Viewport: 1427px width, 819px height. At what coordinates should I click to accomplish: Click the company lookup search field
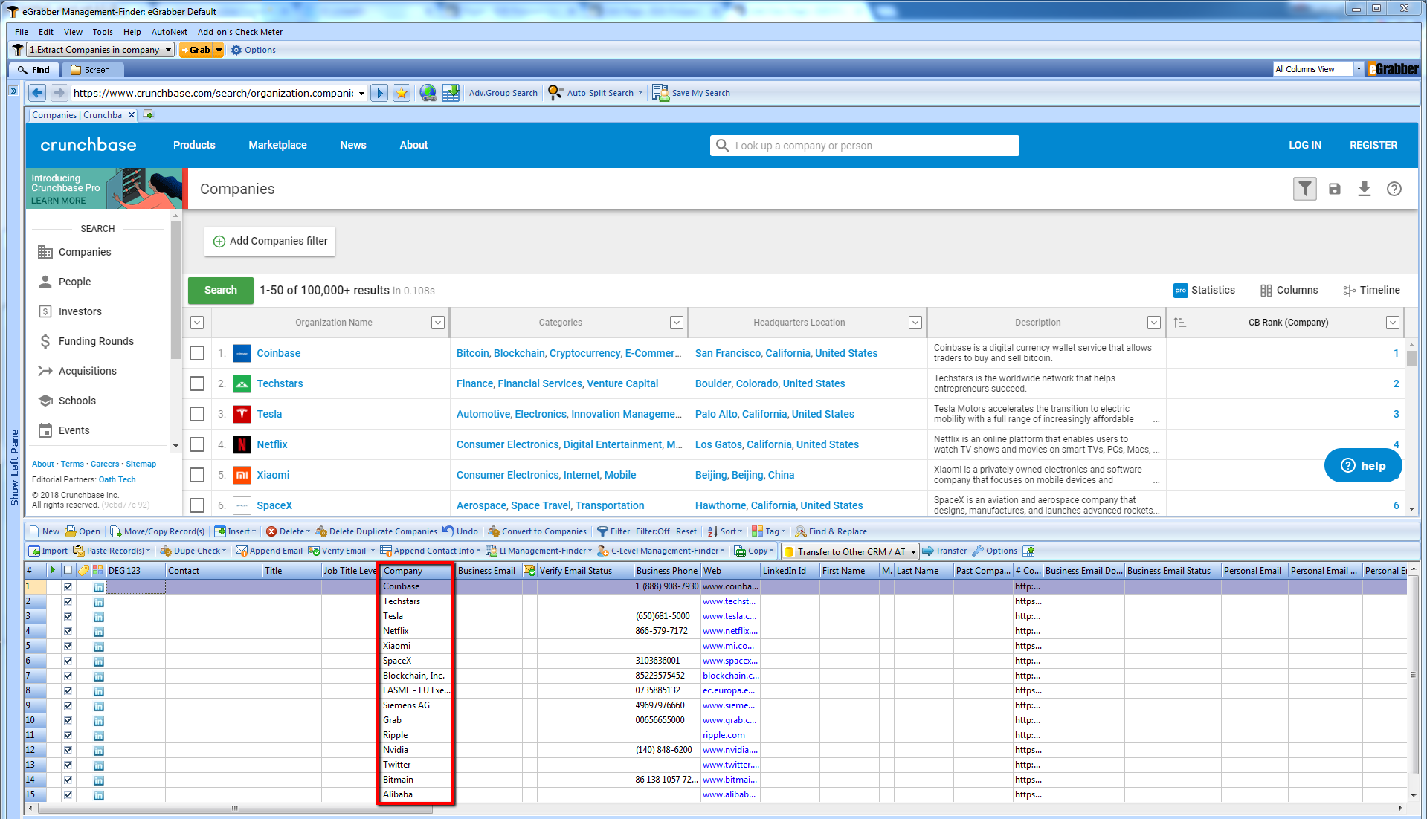[865, 146]
